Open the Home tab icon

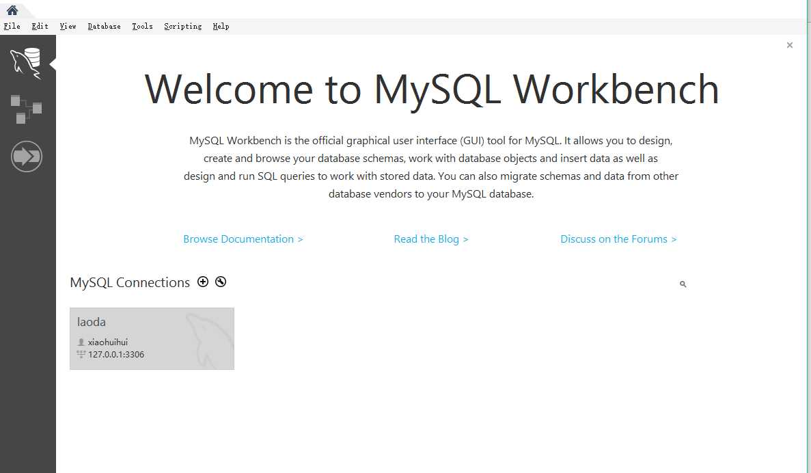tap(12, 10)
